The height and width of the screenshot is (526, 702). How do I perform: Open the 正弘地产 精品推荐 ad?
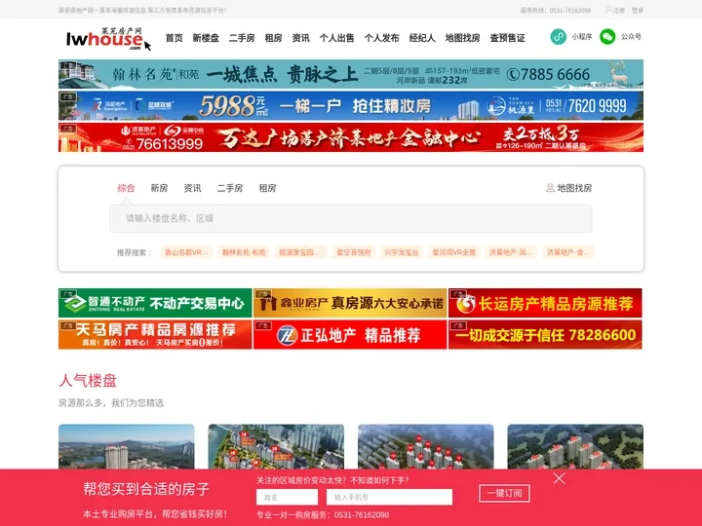coord(350,334)
